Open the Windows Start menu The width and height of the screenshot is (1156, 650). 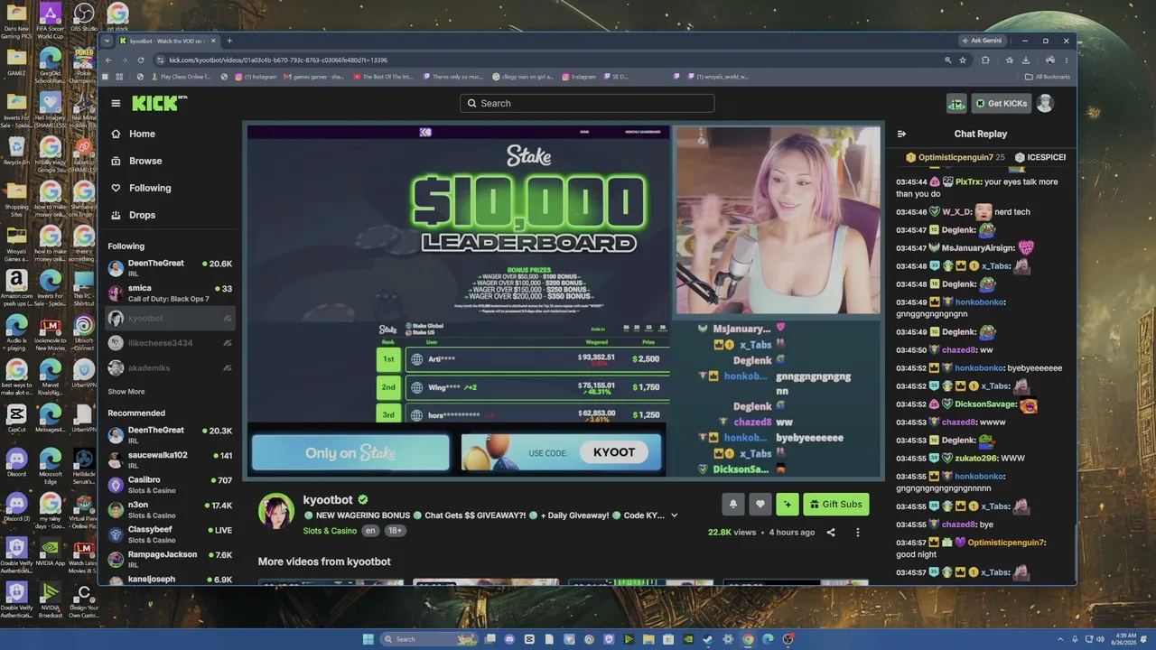coord(368,639)
